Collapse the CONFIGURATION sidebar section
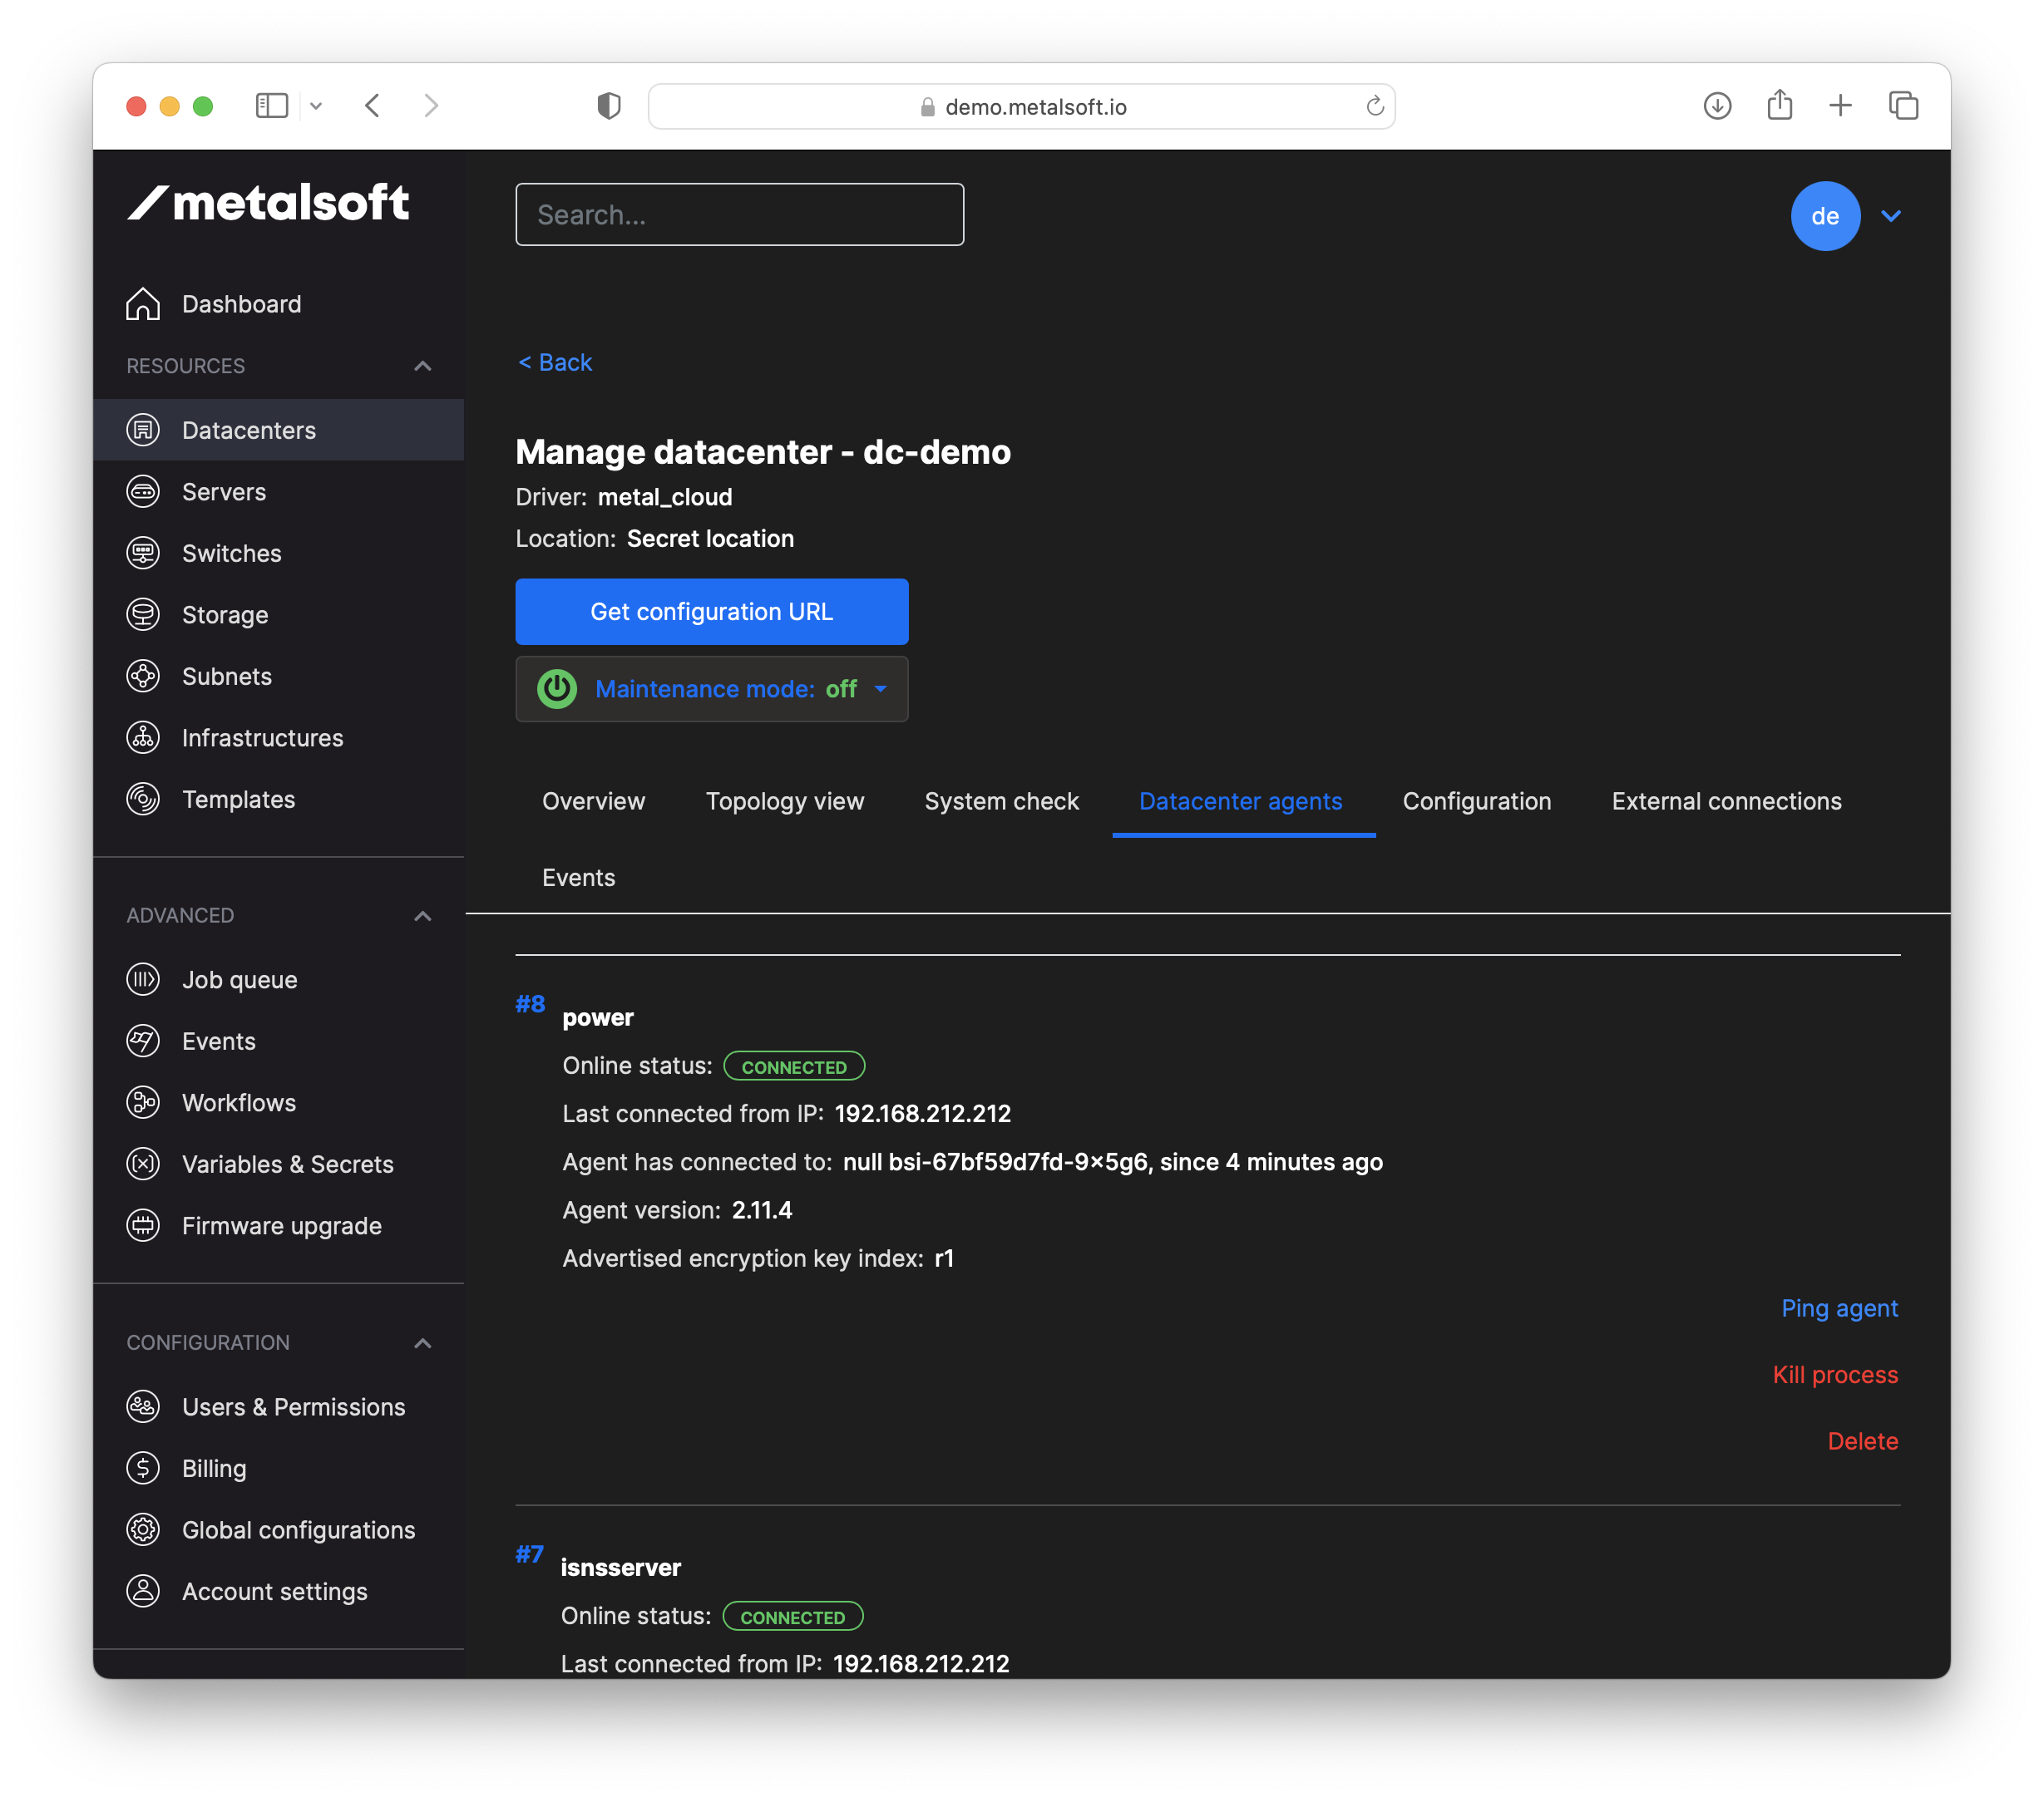The width and height of the screenshot is (2044, 1802). tap(423, 1342)
